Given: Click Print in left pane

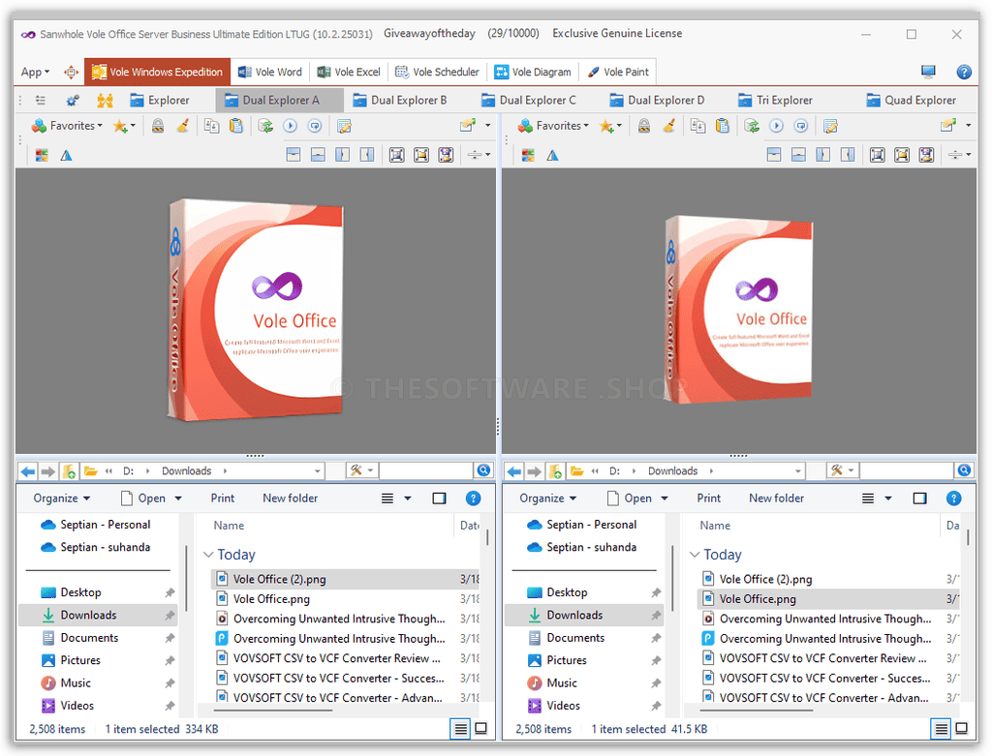Looking at the screenshot, I should click(x=222, y=499).
